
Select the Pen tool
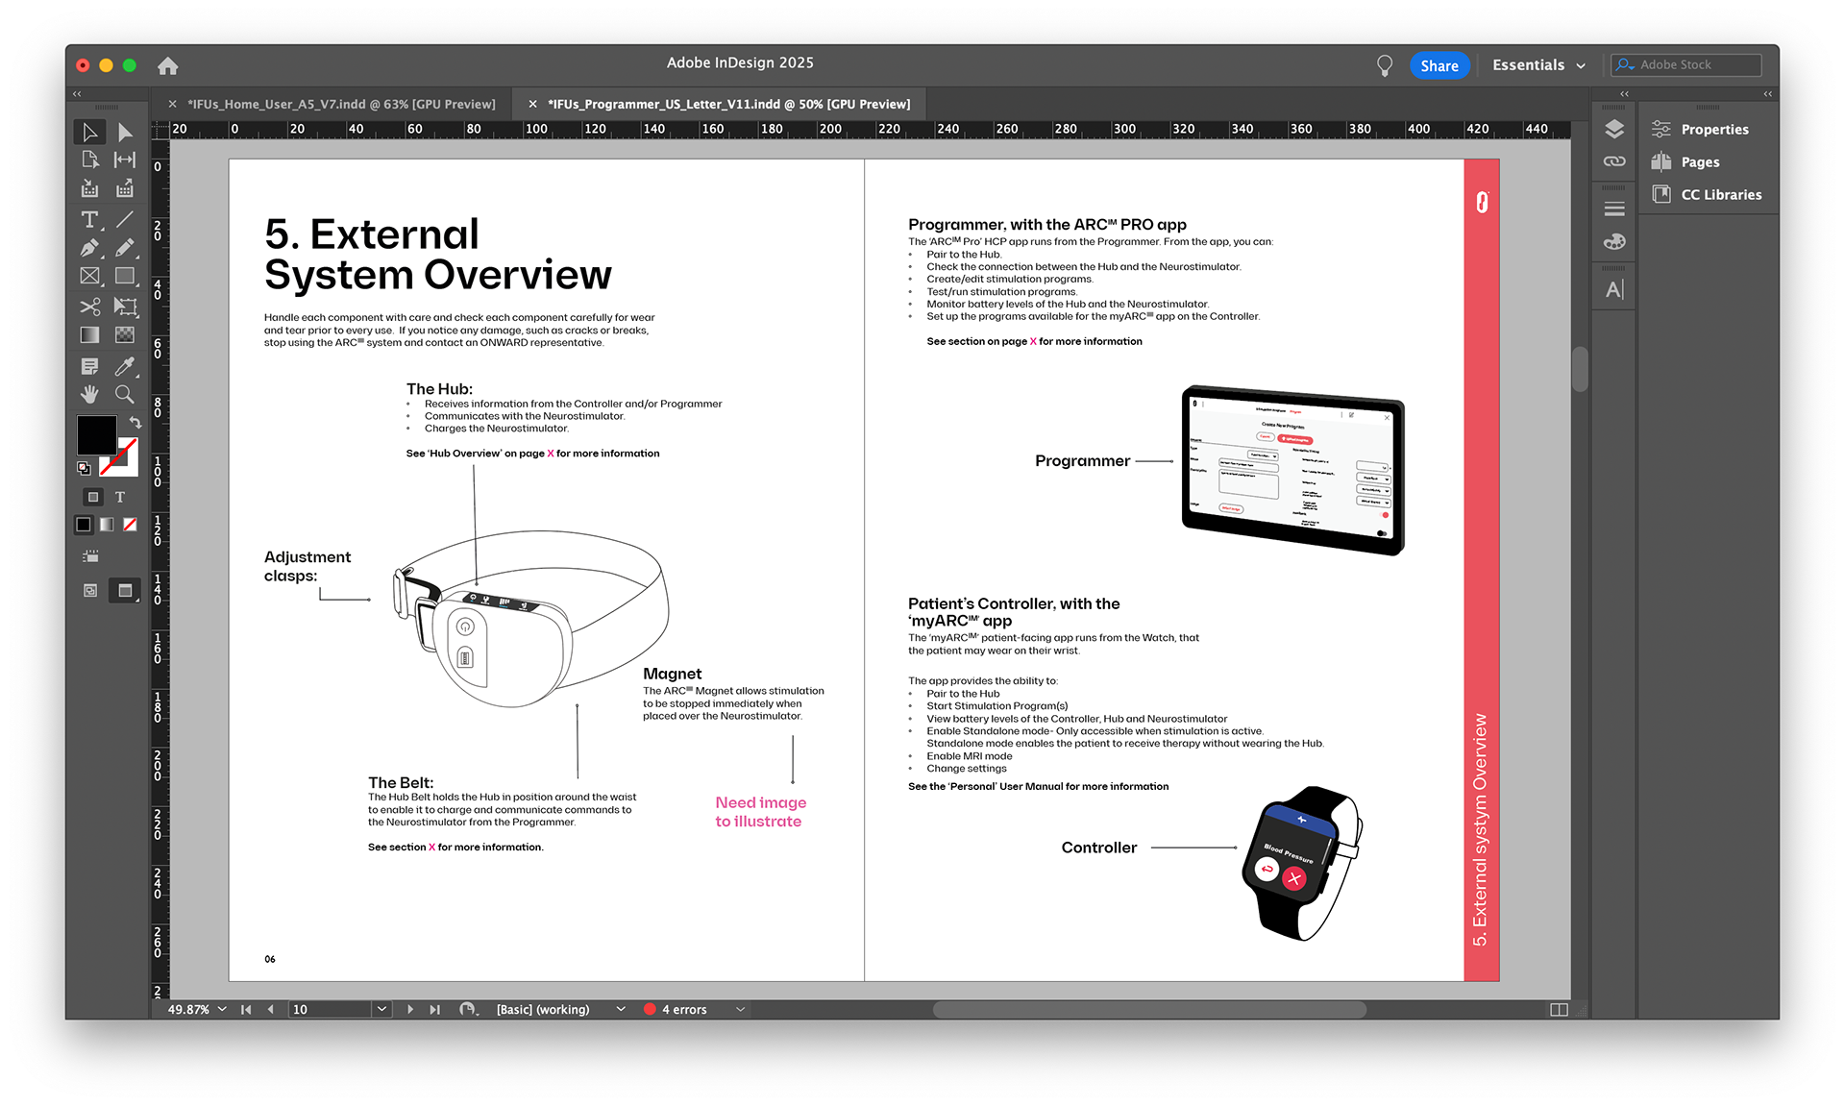pos(90,248)
